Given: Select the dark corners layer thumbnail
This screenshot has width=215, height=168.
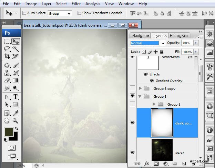Looking at the screenshot, I should [162, 123].
